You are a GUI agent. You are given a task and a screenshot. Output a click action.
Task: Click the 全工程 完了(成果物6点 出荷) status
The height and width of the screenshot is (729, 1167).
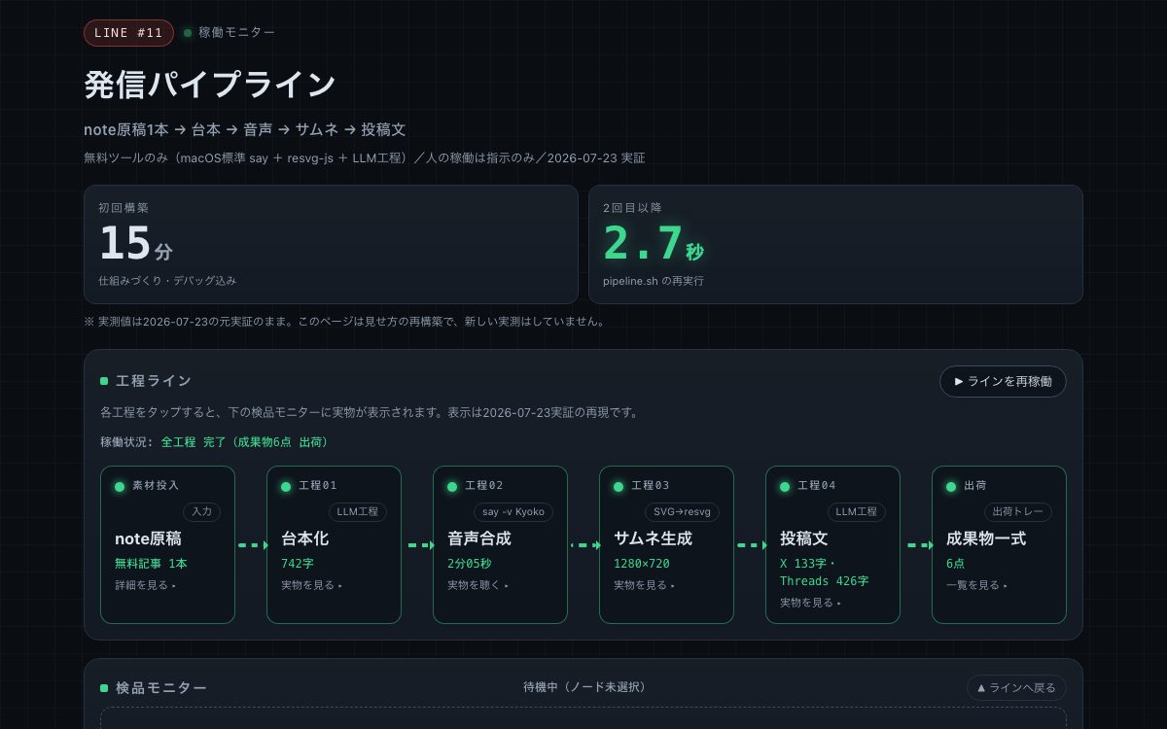[x=245, y=441]
